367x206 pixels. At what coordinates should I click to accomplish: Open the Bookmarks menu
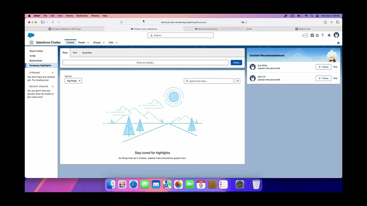82,16
